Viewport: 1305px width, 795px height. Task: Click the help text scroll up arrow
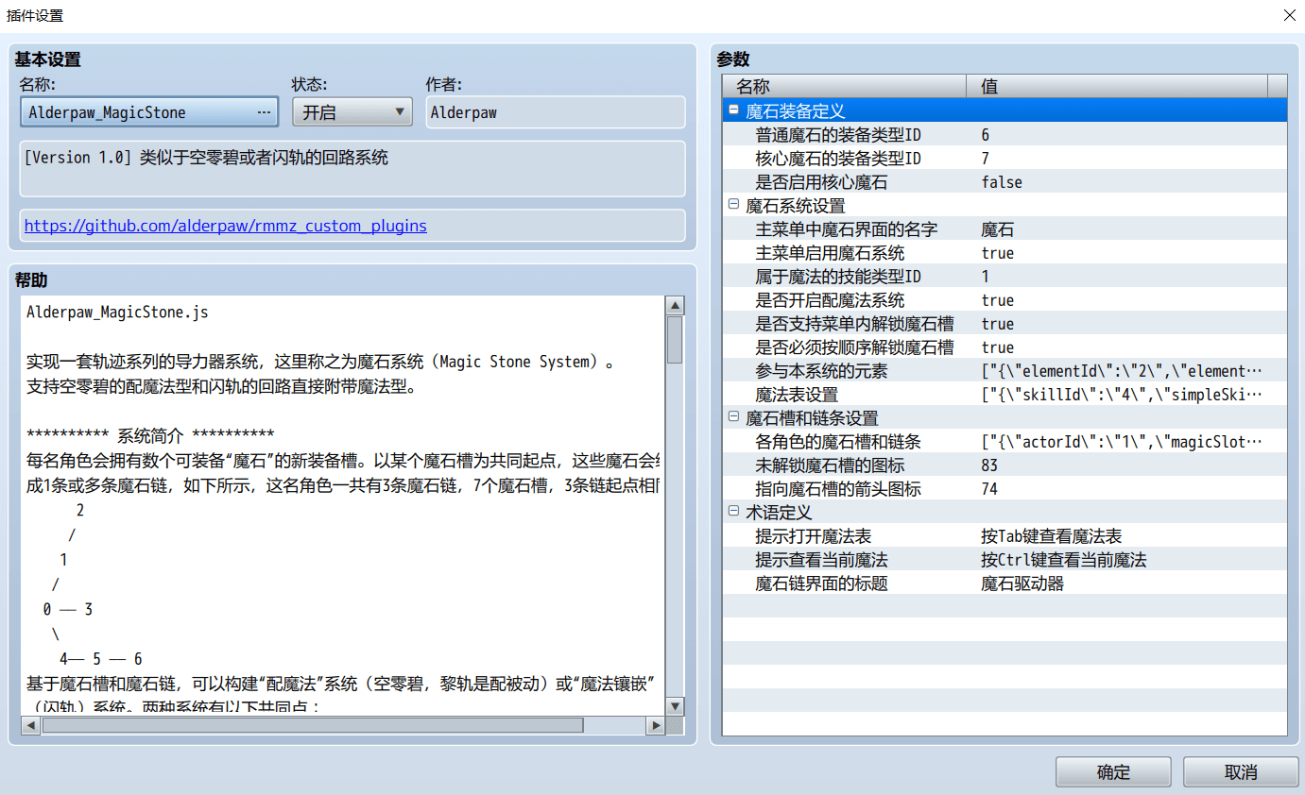675,306
